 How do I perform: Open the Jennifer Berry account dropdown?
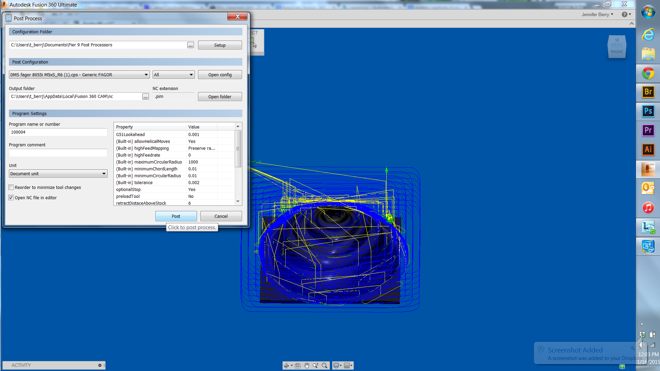[x=597, y=14]
